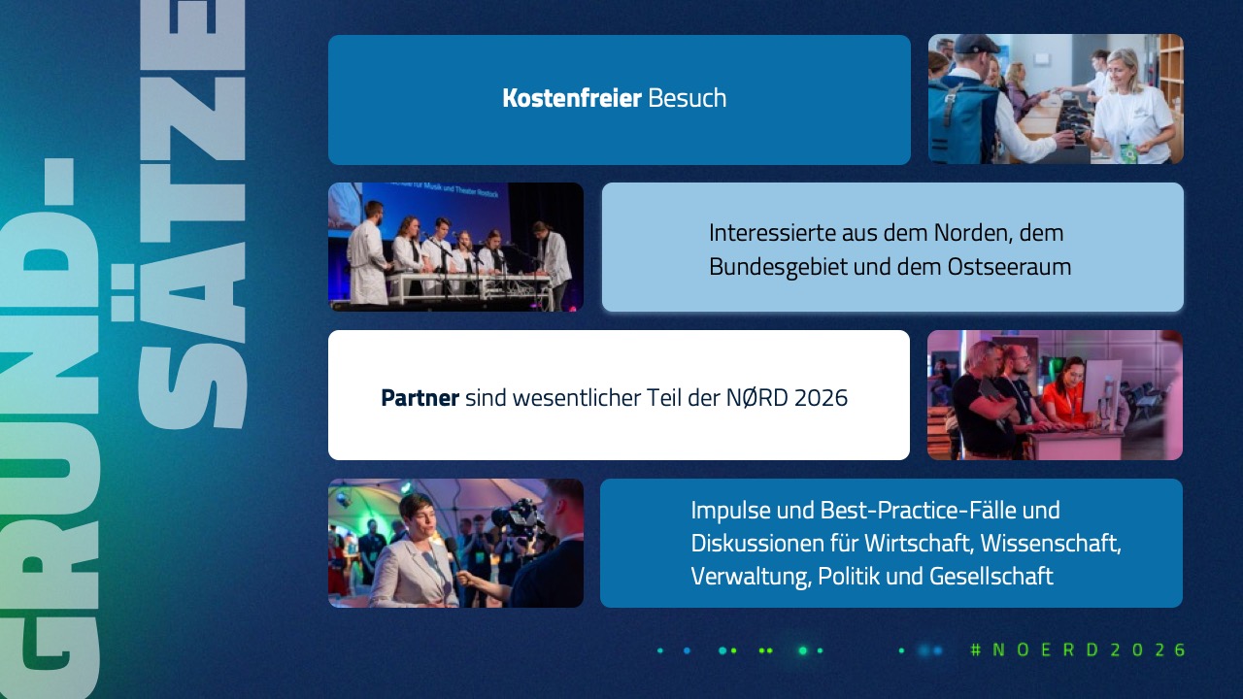Screen dimensions: 1243x699
Task: Click the bold word "Partner"
Action: click(x=420, y=398)
